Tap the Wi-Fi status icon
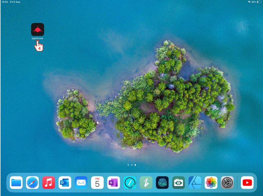Screen dimensions: 263x196 tap(249, 2)
